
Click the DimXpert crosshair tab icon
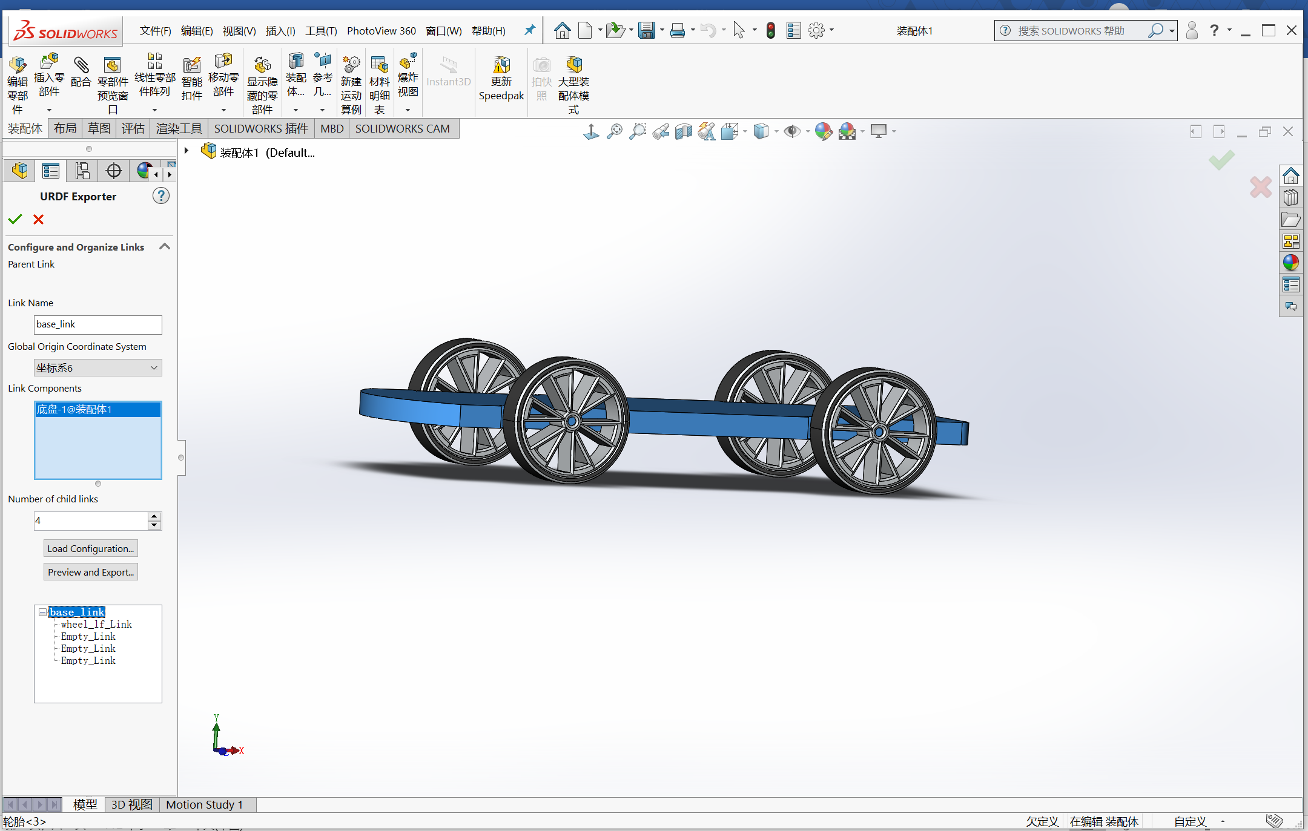tap(113, 171)
